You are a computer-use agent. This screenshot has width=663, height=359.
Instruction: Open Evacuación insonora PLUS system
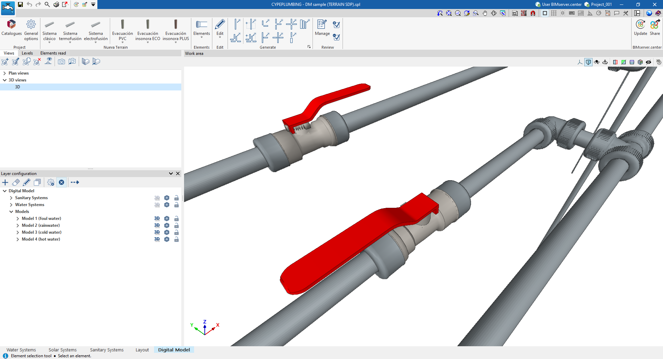176,31
